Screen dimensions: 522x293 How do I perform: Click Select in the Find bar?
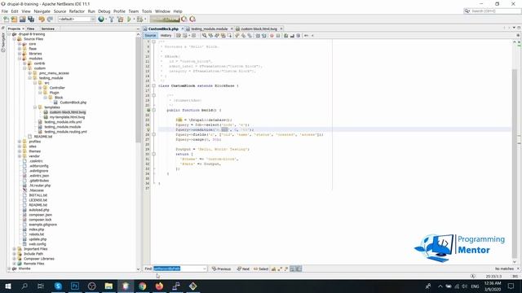tap(261, 269)
